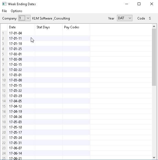Click Stat Days cell for 17-02-01

[49, 54]
